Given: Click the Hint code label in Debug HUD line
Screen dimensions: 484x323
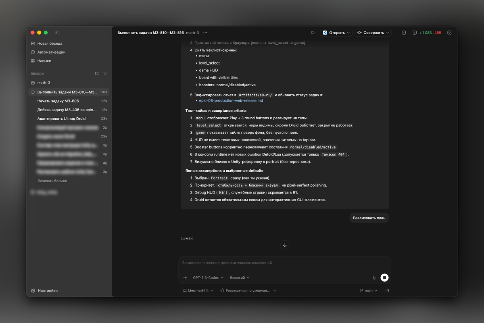Looking at the screenshot, I should coord(223,192).
